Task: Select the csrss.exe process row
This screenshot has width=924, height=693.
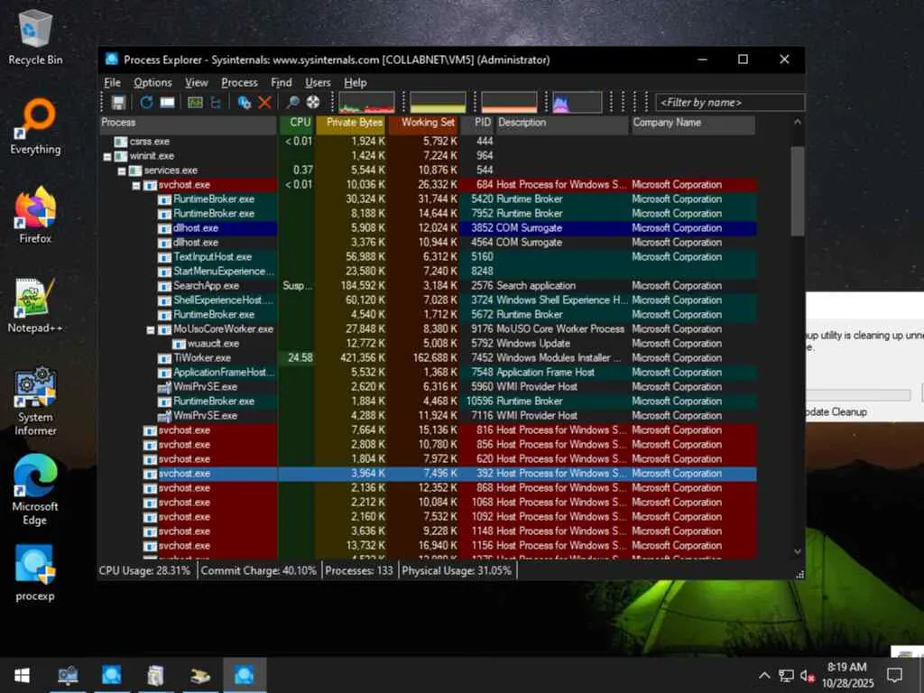Action: (427, 142)
